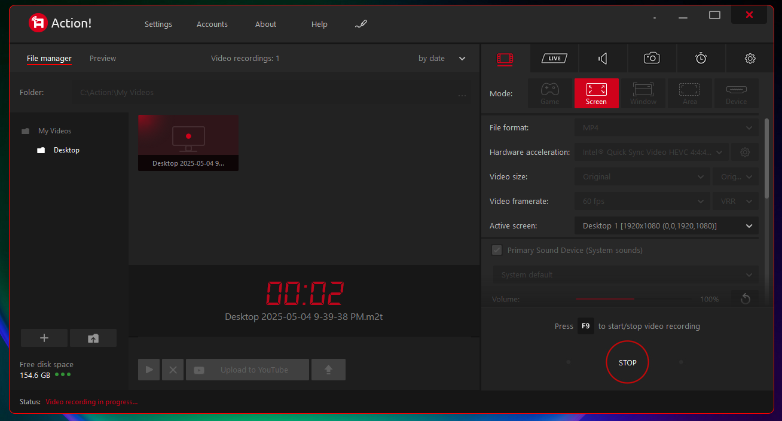Open the screenshots camera tab
The height and width of the screenshot is (421, 782).
(652, 58)
